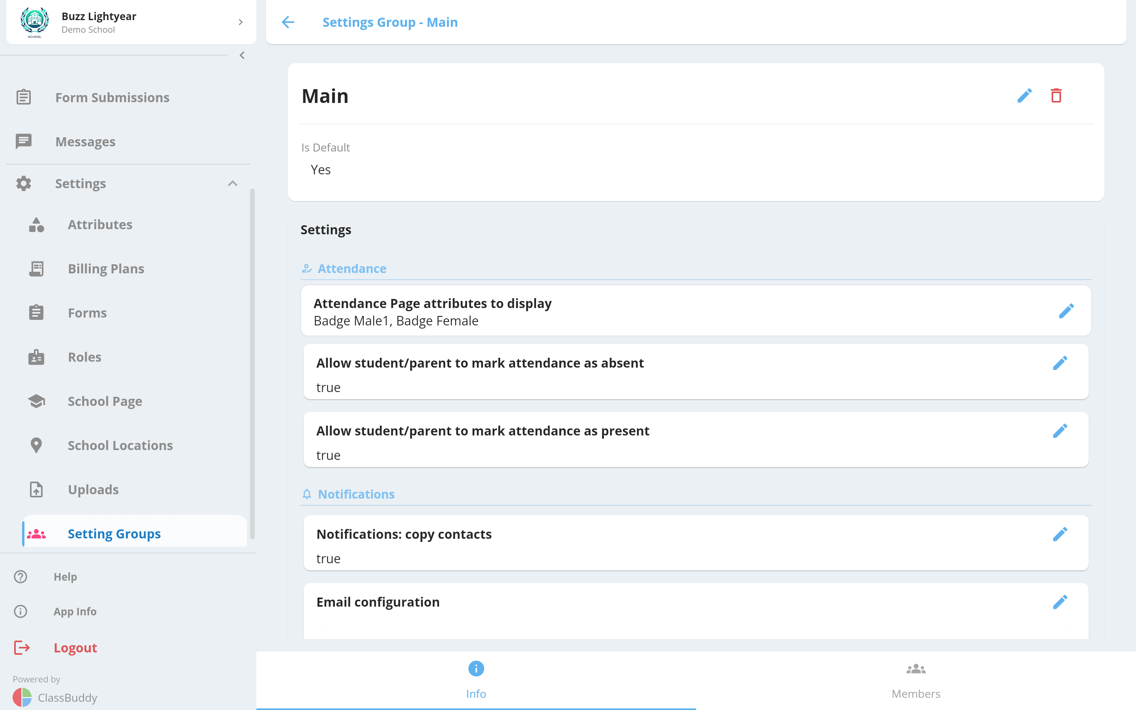Screen dimensions: 1136x710
Task: Edit mark attendance as present setting
Action: (x=1060, y=431)
